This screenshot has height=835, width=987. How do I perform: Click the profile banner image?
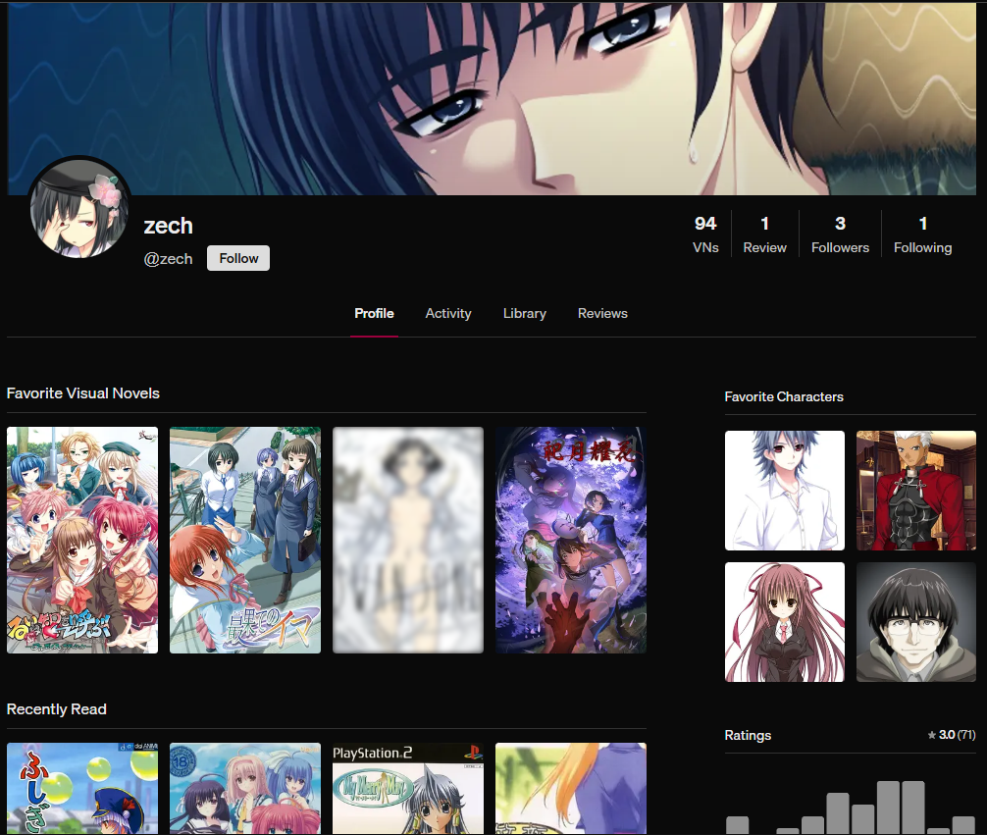(492, 98)
